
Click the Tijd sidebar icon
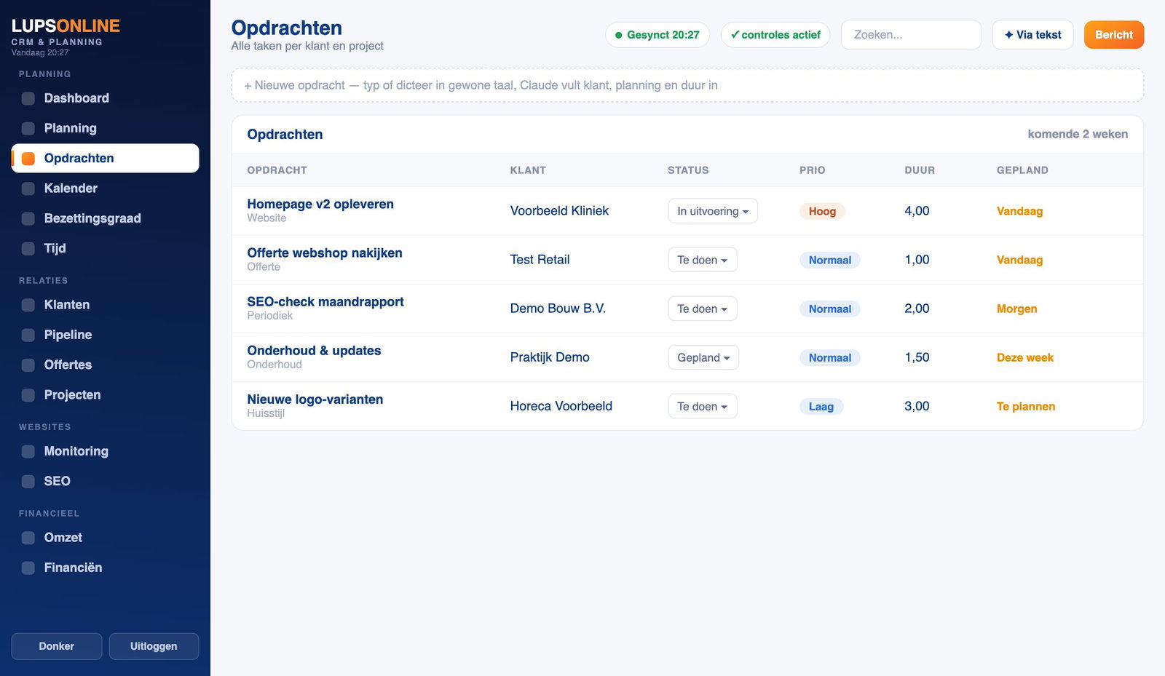coord(28,249)
